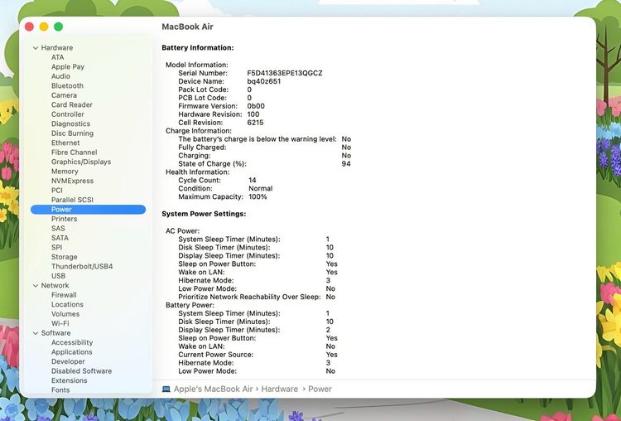Select PCI in the sidebar

pos(57,191)
